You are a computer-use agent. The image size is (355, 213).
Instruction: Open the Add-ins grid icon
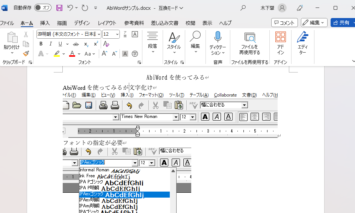[281, 37]
